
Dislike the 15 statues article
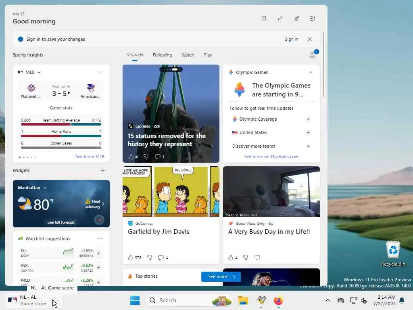coord(146,157)
